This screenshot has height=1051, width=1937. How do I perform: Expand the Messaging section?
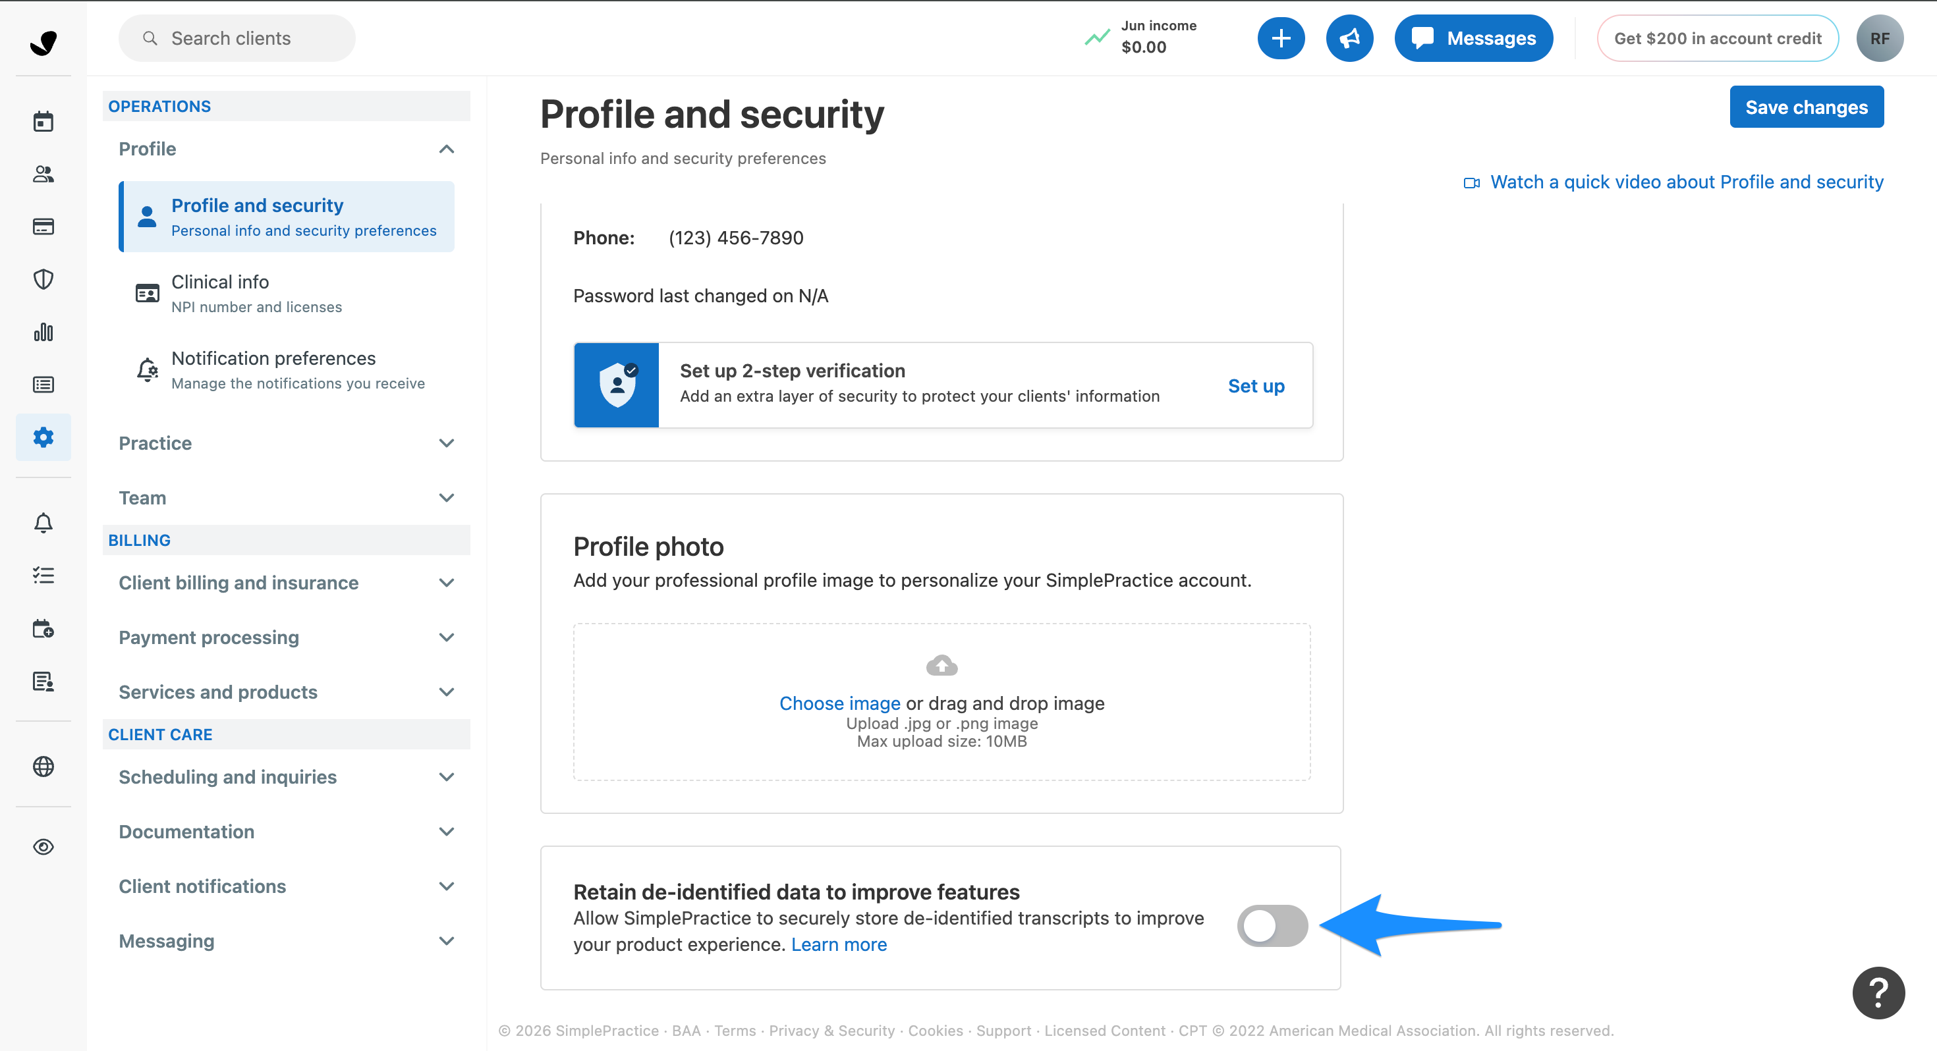coord(286,941)
